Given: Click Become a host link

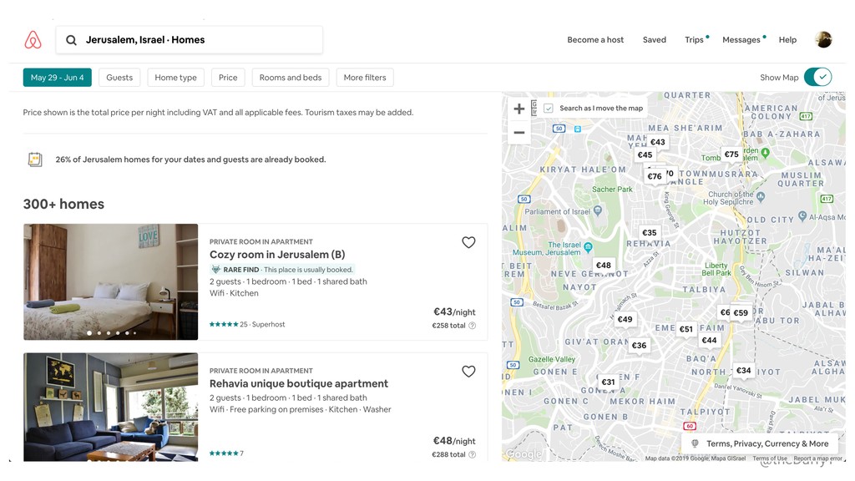Looking at the screenshot, I should [x=595, y=40].
